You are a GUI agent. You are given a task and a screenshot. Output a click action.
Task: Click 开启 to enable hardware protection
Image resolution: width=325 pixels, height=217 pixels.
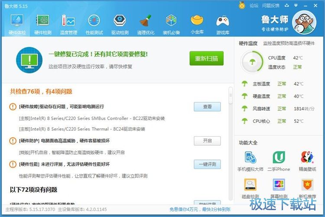(207, 141)
